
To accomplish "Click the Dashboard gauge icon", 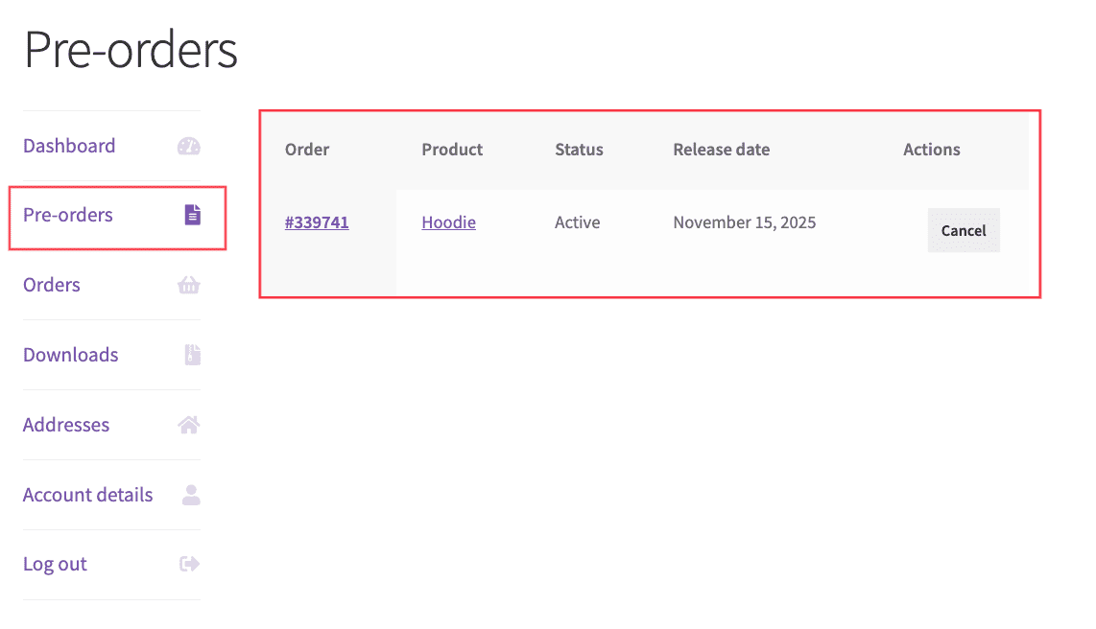I will pos(189,147).
